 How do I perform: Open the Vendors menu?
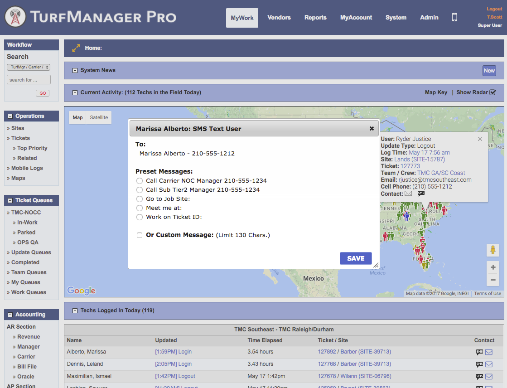(x=279, y=18)
